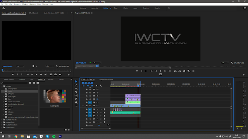248x139 pixels.
Task: Select the Type tool
Action: tap(76, 106)
